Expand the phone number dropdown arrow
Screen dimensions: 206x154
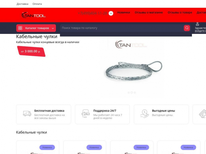[x=111, y=13]
